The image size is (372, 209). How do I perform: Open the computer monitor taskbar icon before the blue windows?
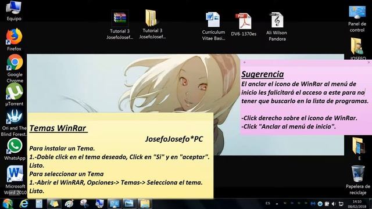[99, 204]
